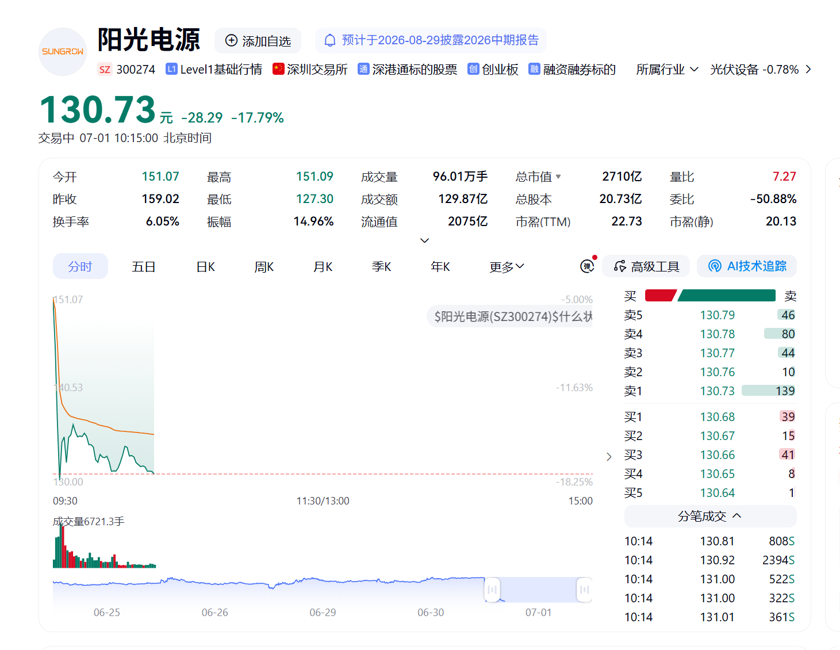Click the 买5 price 130.64

click(718, 493)
